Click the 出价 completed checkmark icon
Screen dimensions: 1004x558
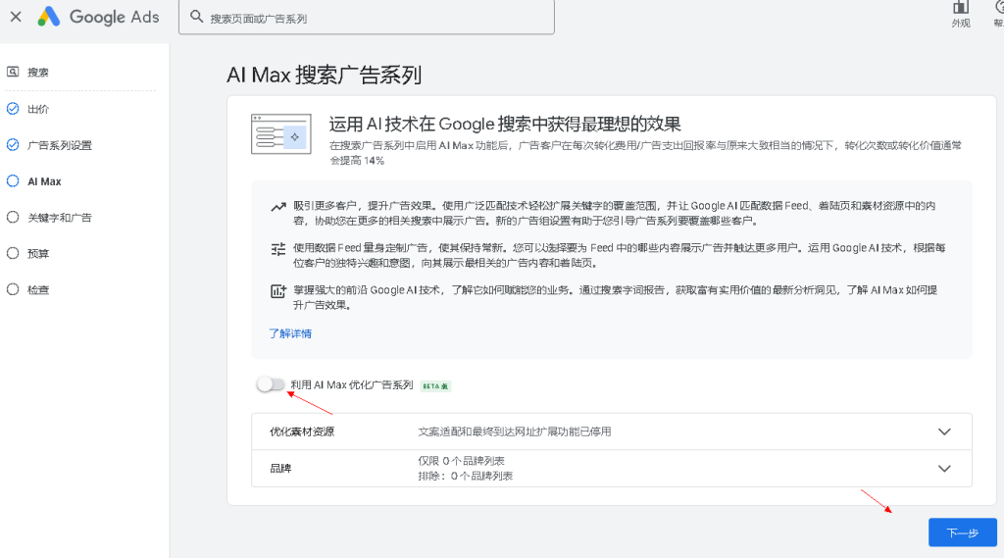click(x=13, y=108)
